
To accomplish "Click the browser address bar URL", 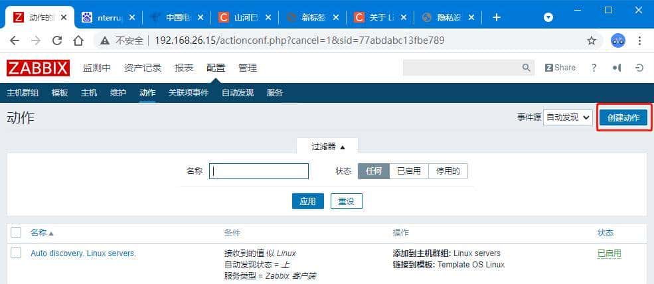I will 299,40.
